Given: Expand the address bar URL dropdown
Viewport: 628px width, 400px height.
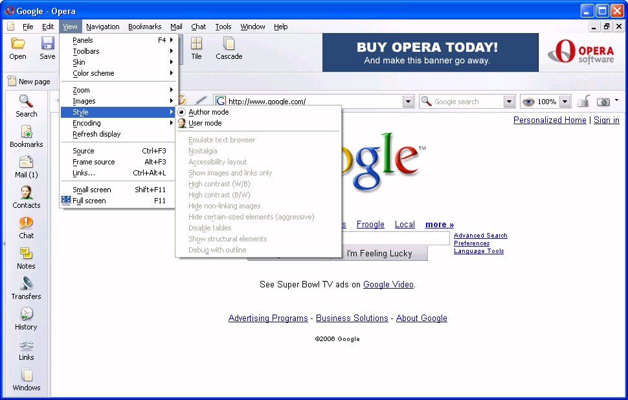Looking at the screenshot, I should (x=408, y=102).
